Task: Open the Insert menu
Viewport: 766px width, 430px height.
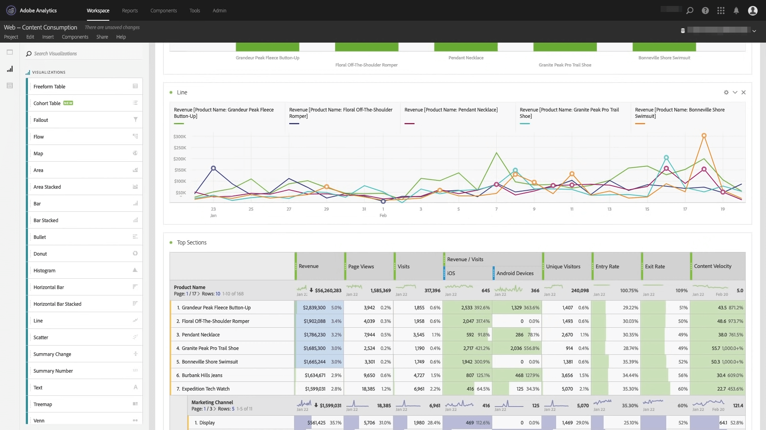Action: pos(48,37)
